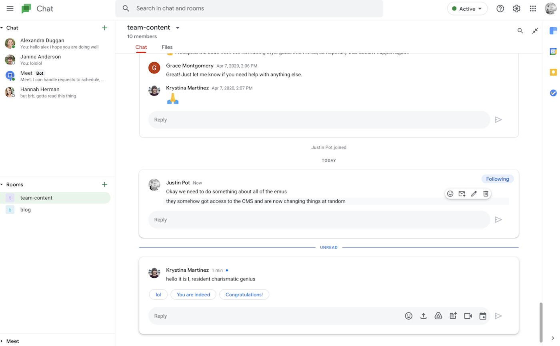Open the Active status dropdown
The height and width of the screenshot is (346, 560).
point(467,9)
